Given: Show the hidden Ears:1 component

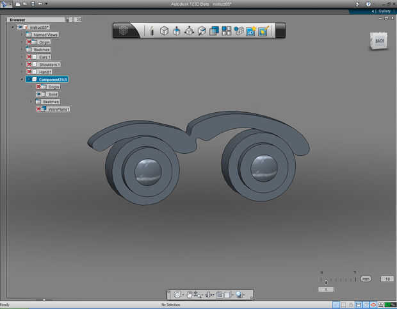Looking at the screenshot, I should (x=29, y=57).
